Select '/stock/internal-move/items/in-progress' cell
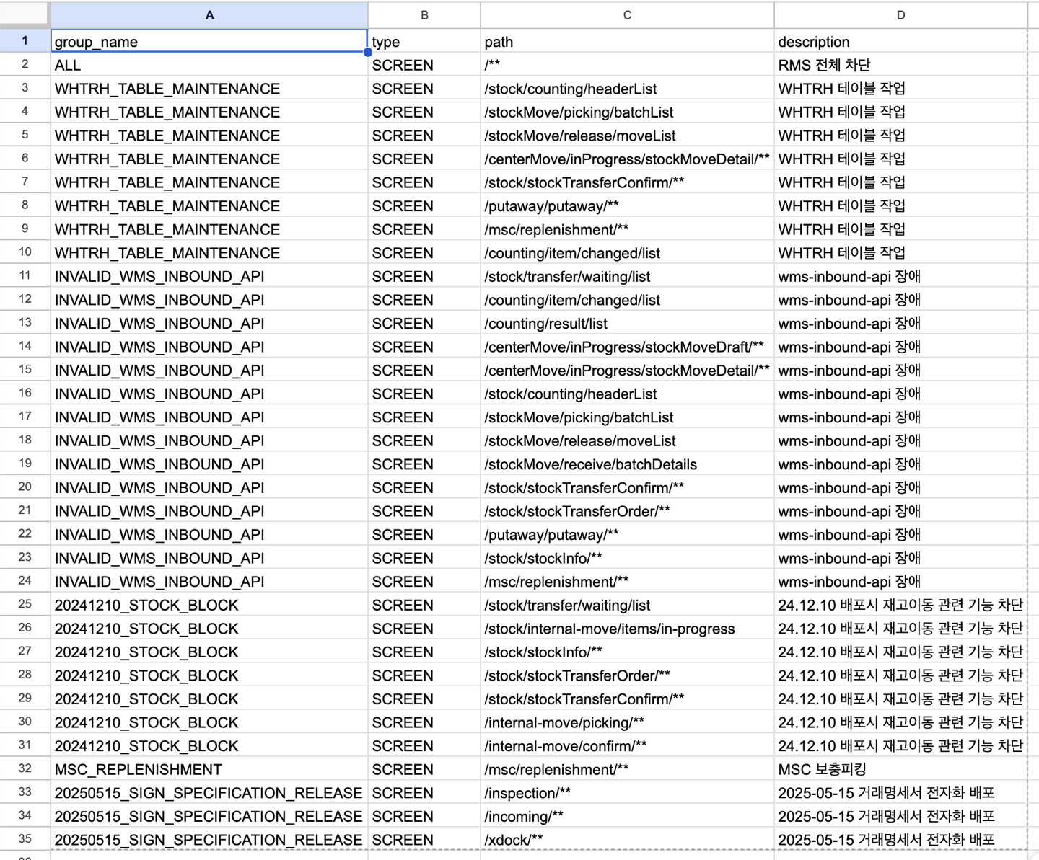This screenshot has height=860, width=1039. click(x=627, y=629)
